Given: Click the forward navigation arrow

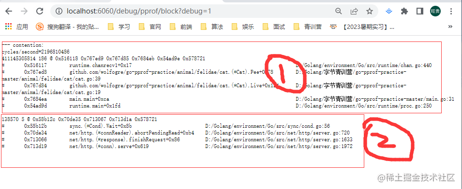Looking at the screenshot, I should click(25, 12).
